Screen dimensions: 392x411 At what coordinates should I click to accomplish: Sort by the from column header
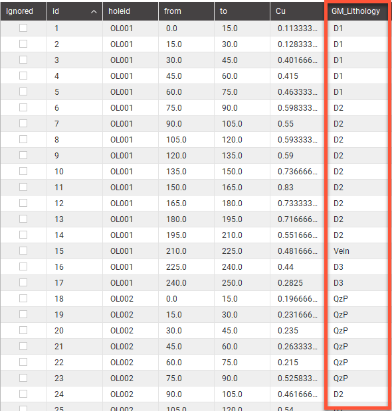click(x=186, y=11)
